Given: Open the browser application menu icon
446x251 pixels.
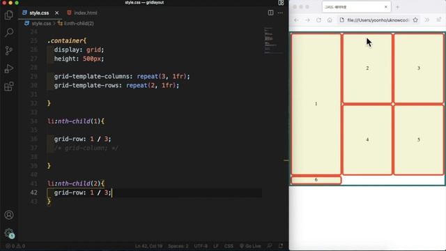Looking at the screenshot, I should click(x=439, y=20).
